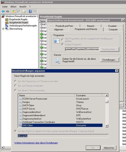126x152 pixels.
Task: Select the 'Diagnosediensthost' service row
Action: point(60,112)
